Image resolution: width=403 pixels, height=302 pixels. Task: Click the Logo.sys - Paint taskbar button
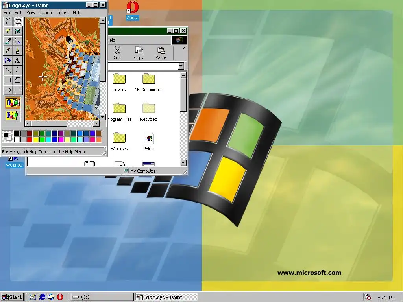pyautogui.click(x=166, y=297)
